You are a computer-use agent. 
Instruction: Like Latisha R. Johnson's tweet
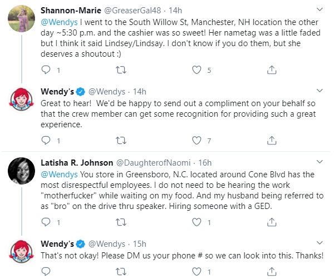pyautogui.click(x=196, y=222)
